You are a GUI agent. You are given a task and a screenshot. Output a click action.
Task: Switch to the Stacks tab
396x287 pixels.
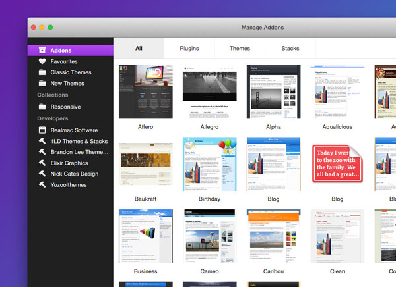tap(290, 48)
